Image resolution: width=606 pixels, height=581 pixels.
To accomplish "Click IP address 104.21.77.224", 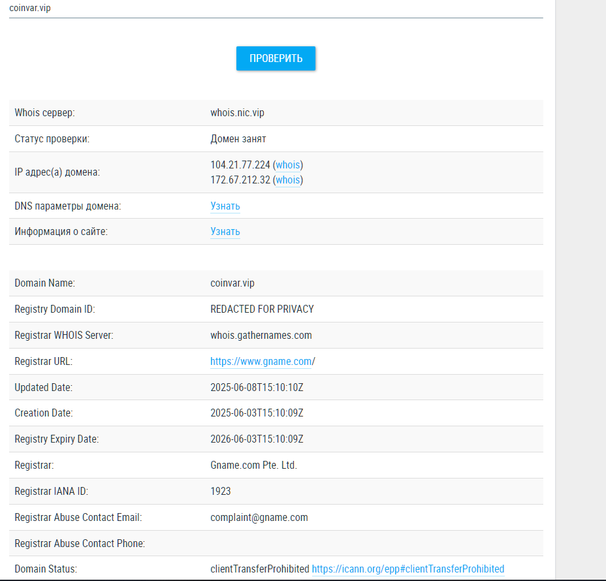I will pyautogui.click(x=240, y=165).
